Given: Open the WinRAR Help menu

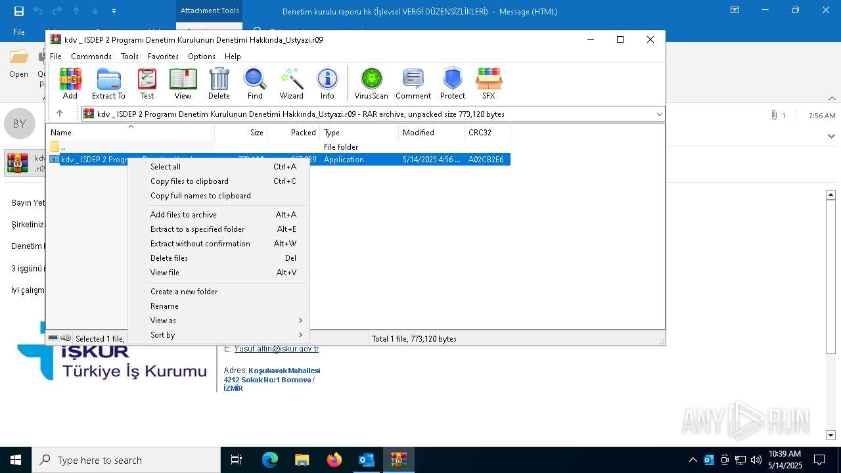Looking at the screenshot, I should coord(233,56).
